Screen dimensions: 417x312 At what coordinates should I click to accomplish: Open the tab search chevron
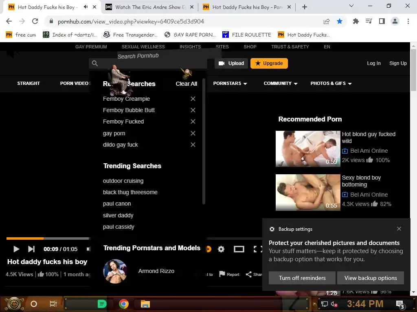point(351,6)
